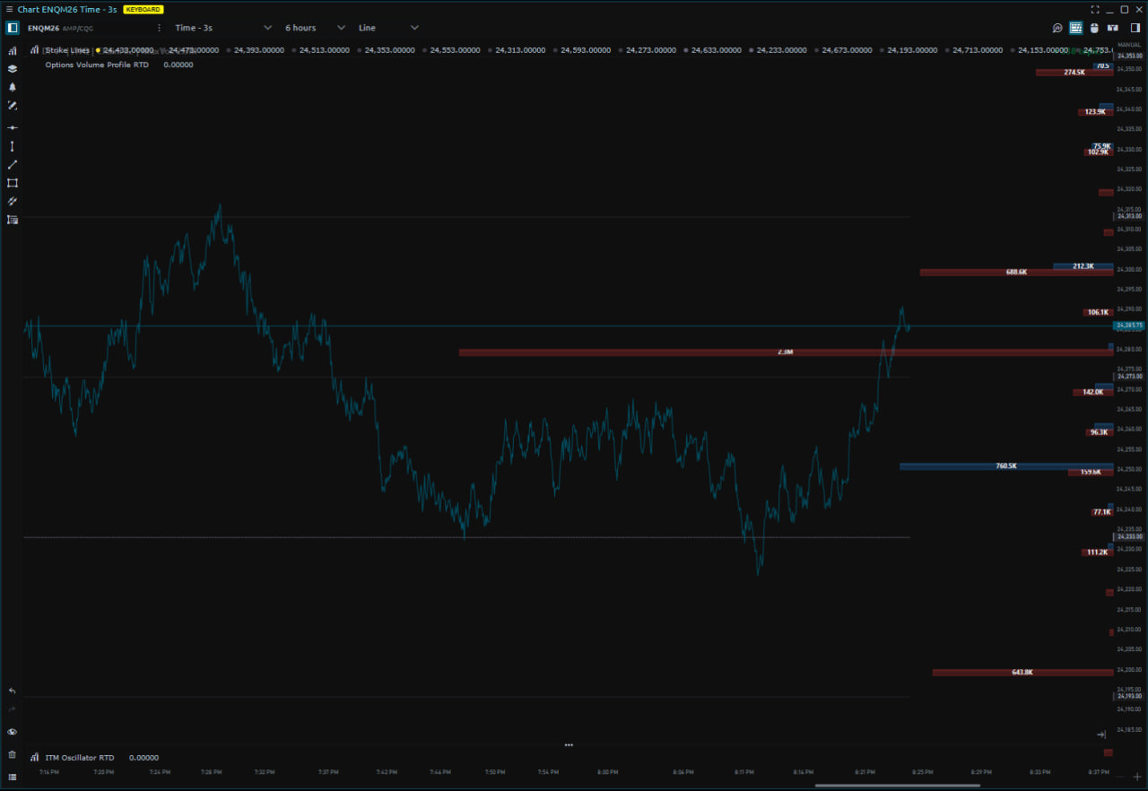Image resolution: width=1148 pixels, height=791 pixels.
Task: Expand the Time - 3s aggregation dropdown
Action: tap(223, 28)
